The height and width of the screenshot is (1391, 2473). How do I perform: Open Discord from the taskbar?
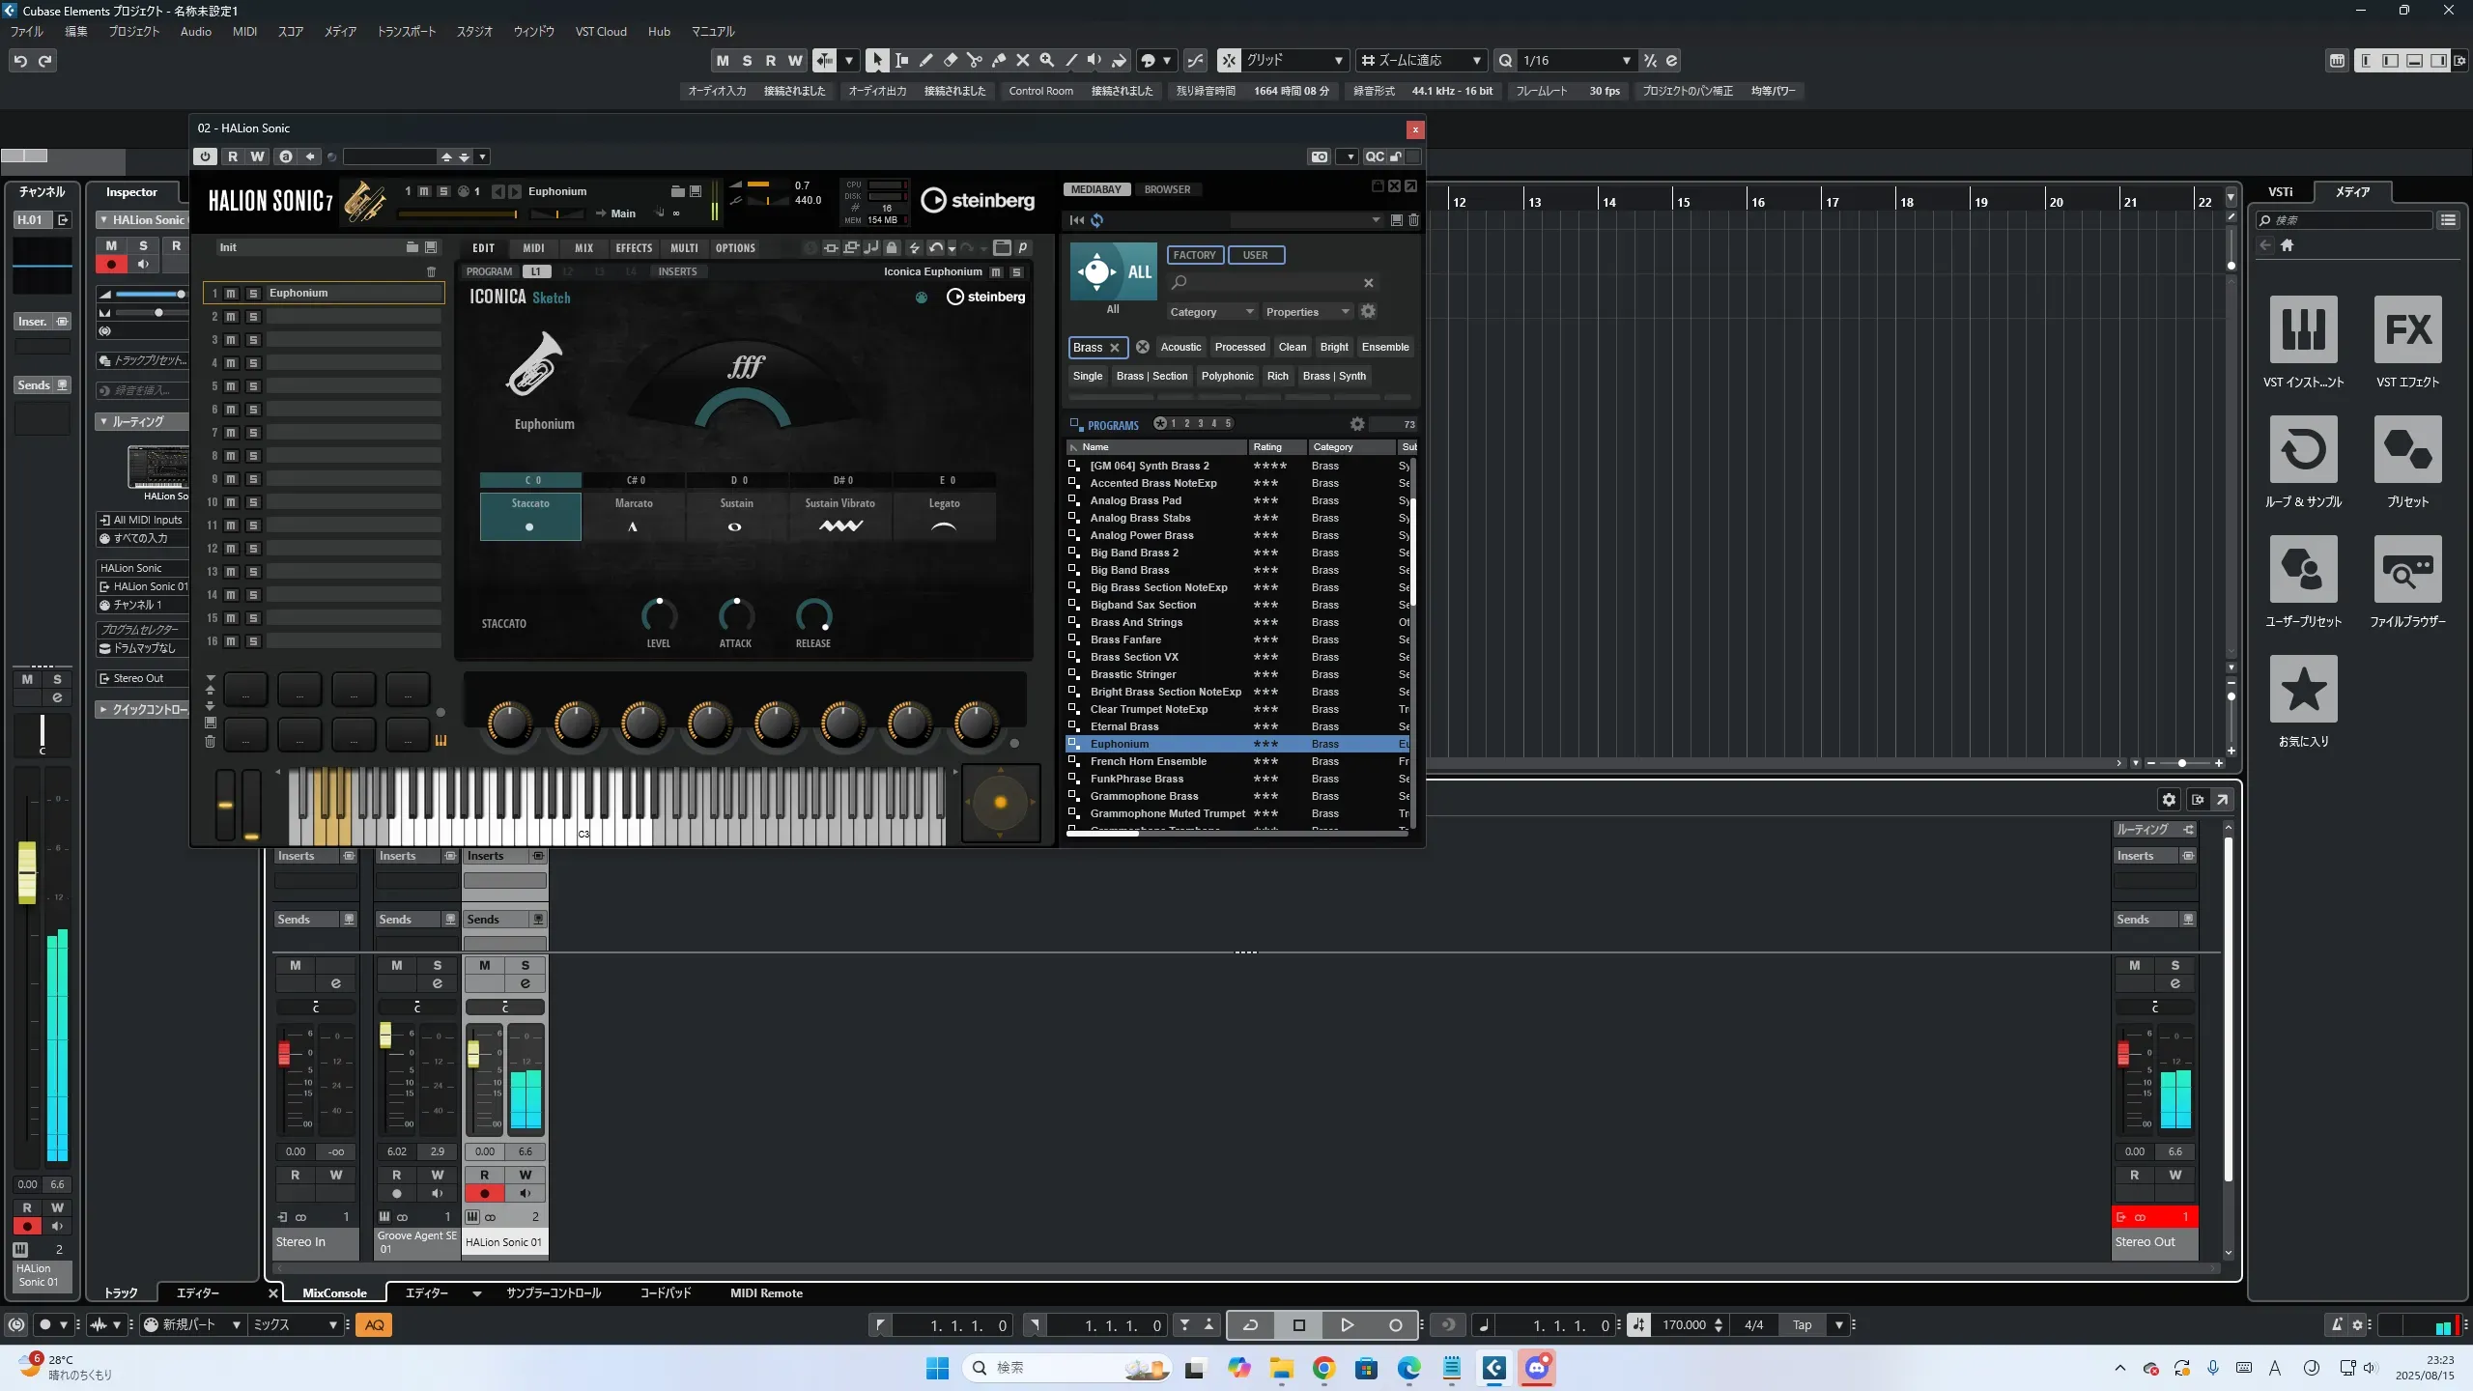tap(1537, 1368)
